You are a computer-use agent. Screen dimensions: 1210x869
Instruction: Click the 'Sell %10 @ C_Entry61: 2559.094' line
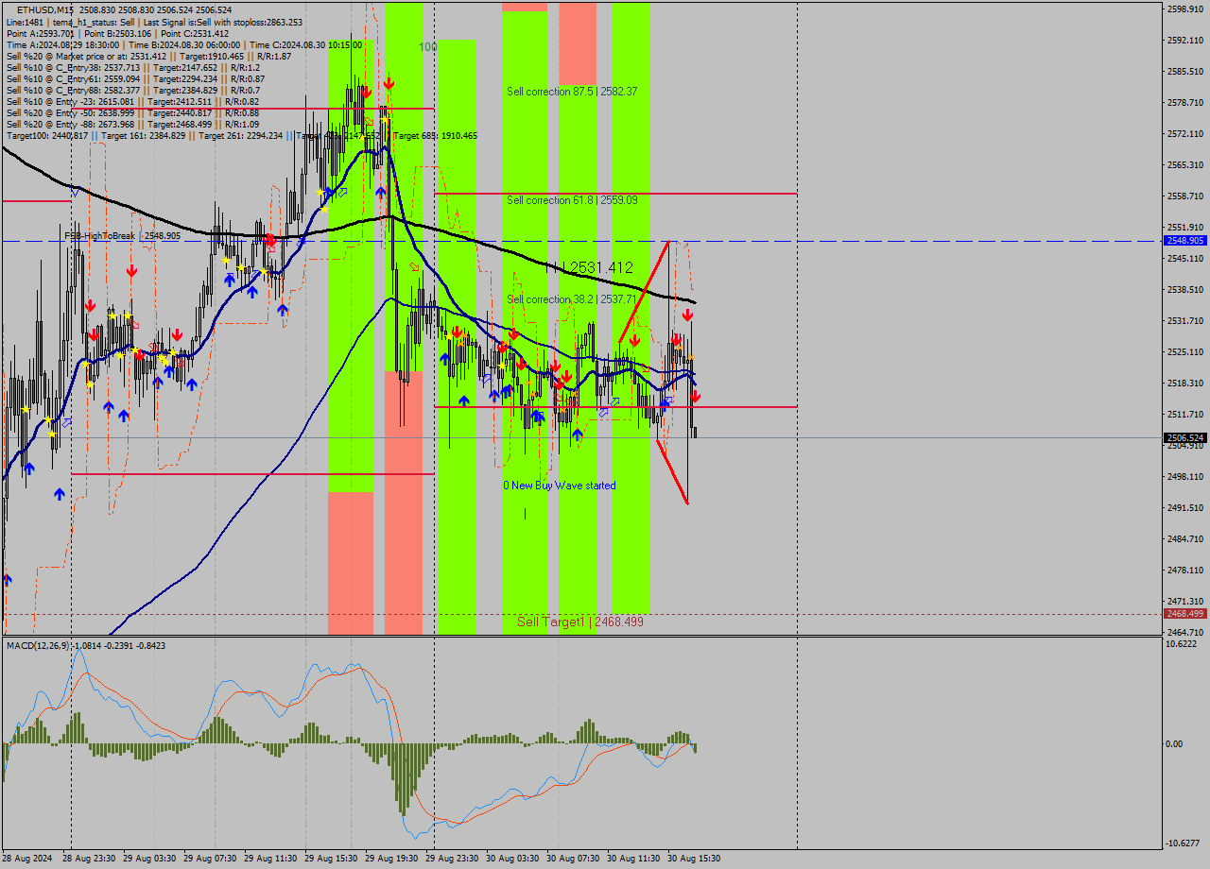[x=135, y=78]
